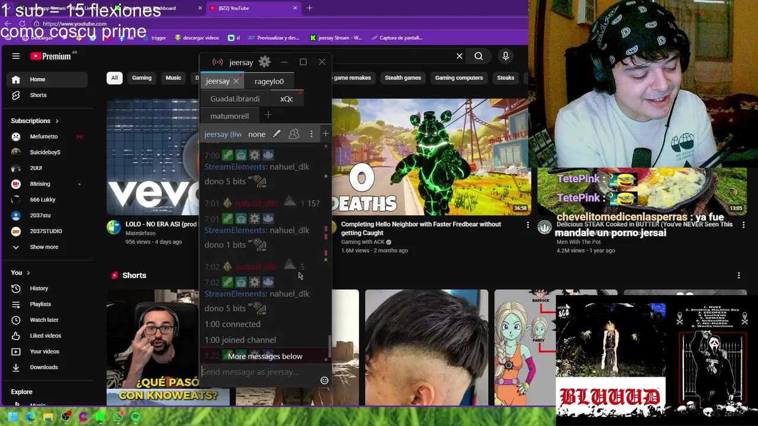Click the pencil edit icon in chat header
This screenshot has width=758, height=426.
click(x=277, y=134)
